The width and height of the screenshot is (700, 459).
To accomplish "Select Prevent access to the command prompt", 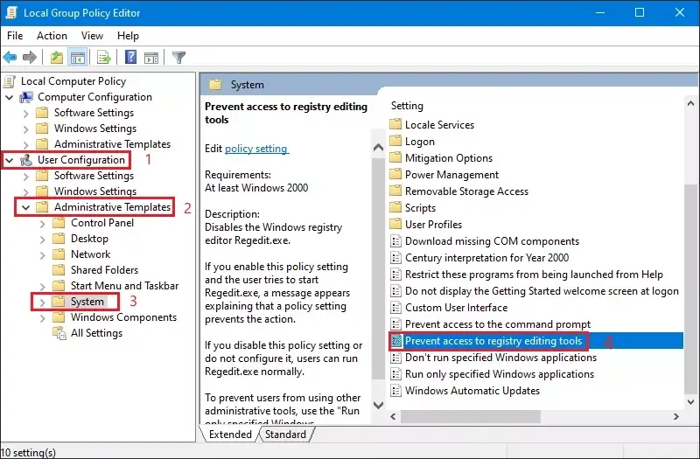I will (x=497, y=323).
